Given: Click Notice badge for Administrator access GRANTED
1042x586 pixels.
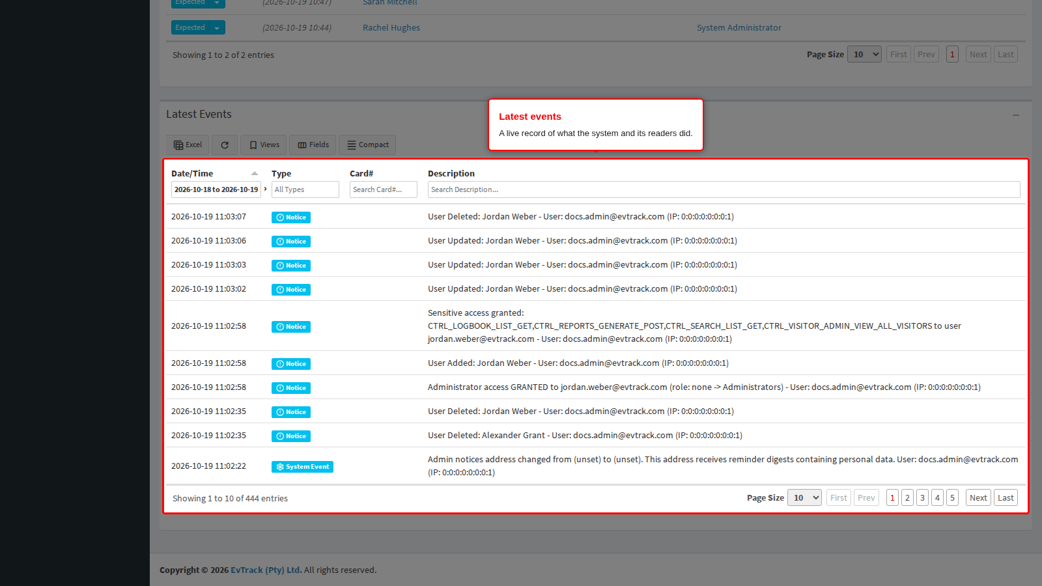Looking at the screenshot, I should point(291,388).
